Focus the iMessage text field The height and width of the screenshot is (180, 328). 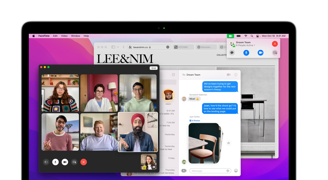click(x=210, y=171)
